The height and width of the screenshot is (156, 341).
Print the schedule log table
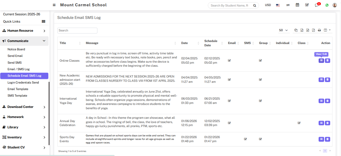(319, 30)
